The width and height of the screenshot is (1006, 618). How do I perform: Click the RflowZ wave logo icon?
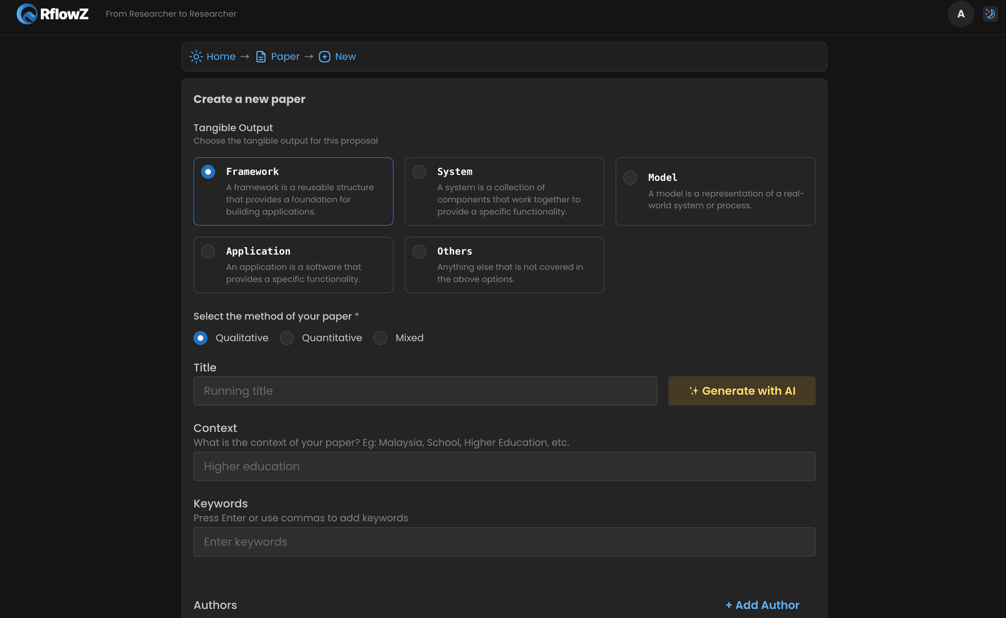(26, 14)
